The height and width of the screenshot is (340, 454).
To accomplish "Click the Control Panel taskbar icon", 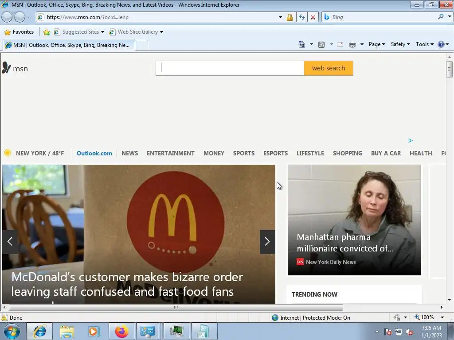I will [148, 331].
